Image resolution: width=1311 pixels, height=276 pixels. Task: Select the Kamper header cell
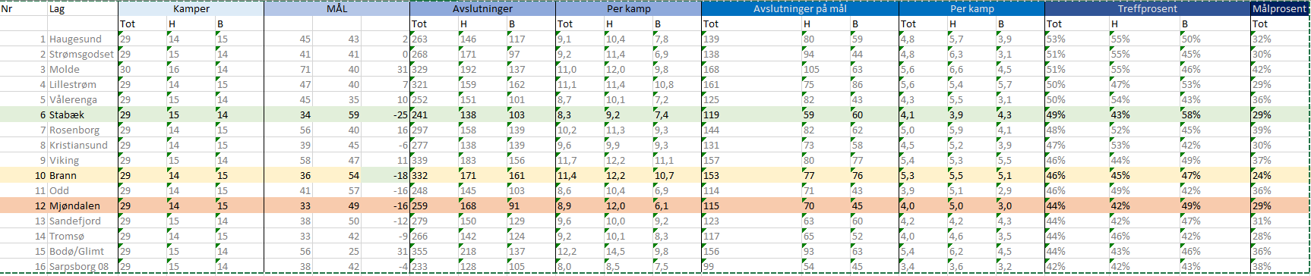pos(191,9)
